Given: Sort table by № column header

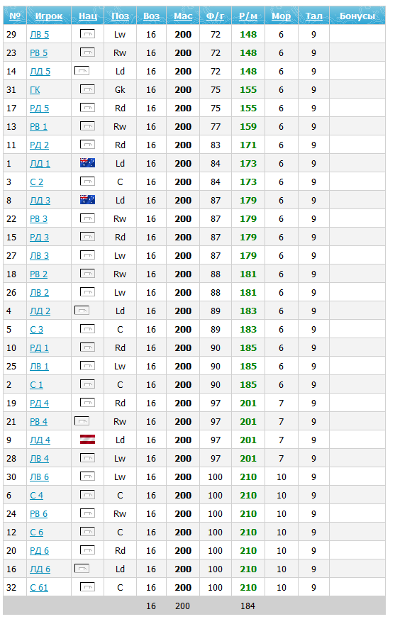Looking at the screenshot, I should pos(15,16).
